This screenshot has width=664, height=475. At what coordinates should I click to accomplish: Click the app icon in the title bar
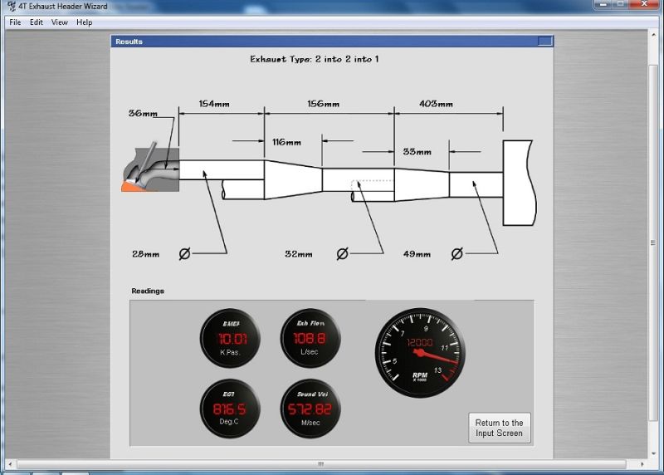12,7
